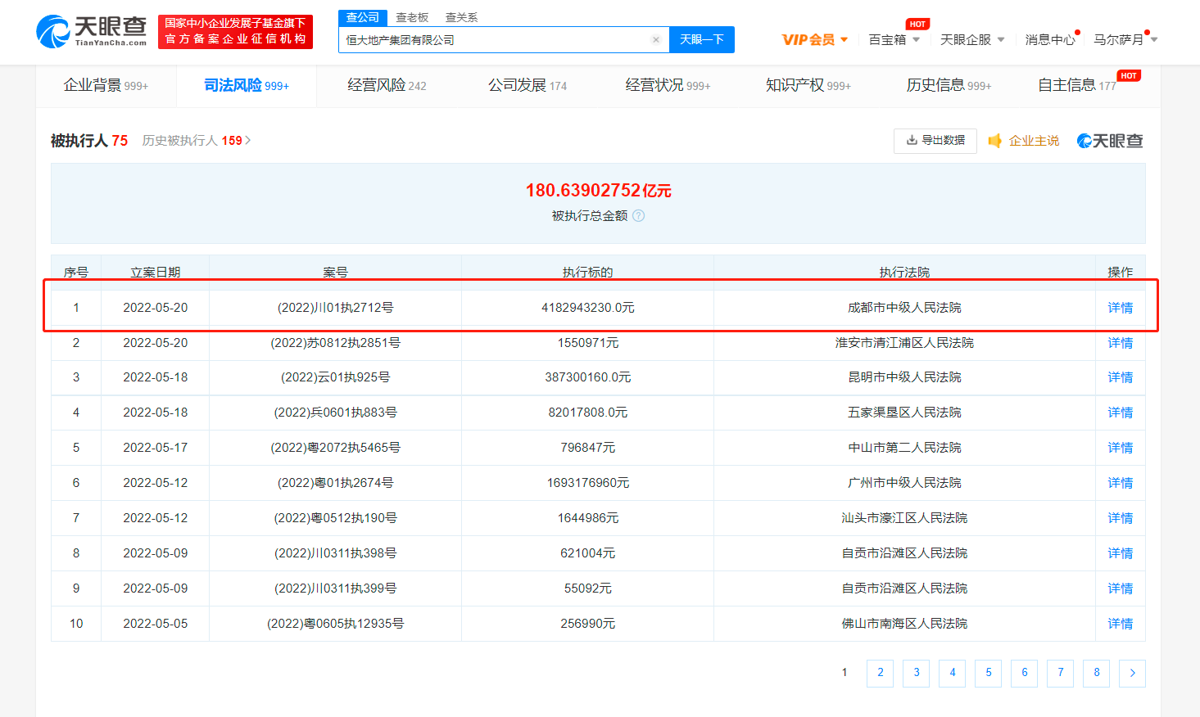Go to page 7 of results
The image size is (1200, 717).
tap(1060, 673)
